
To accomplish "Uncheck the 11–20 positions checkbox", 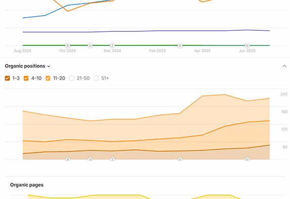I will click(x=48, y=78).
